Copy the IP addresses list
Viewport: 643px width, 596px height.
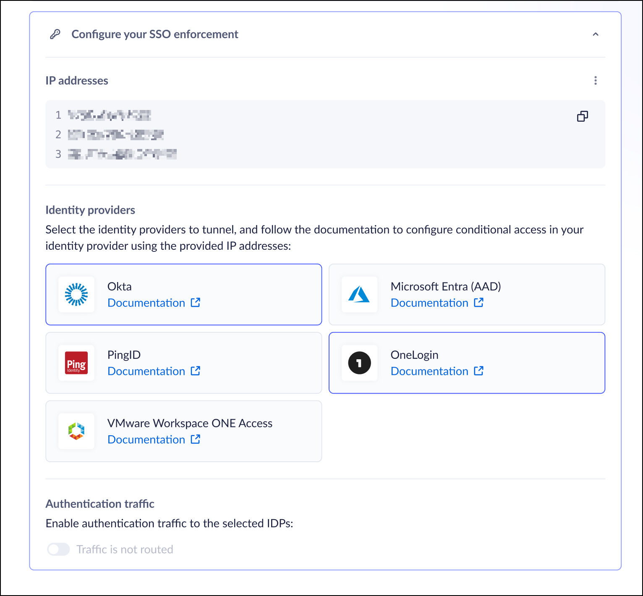[x=582, y=116]
